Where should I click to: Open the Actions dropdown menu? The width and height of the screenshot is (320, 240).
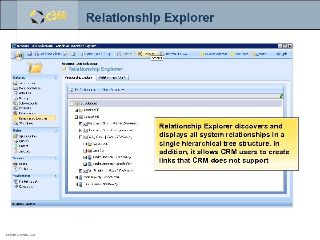[260, 54]
